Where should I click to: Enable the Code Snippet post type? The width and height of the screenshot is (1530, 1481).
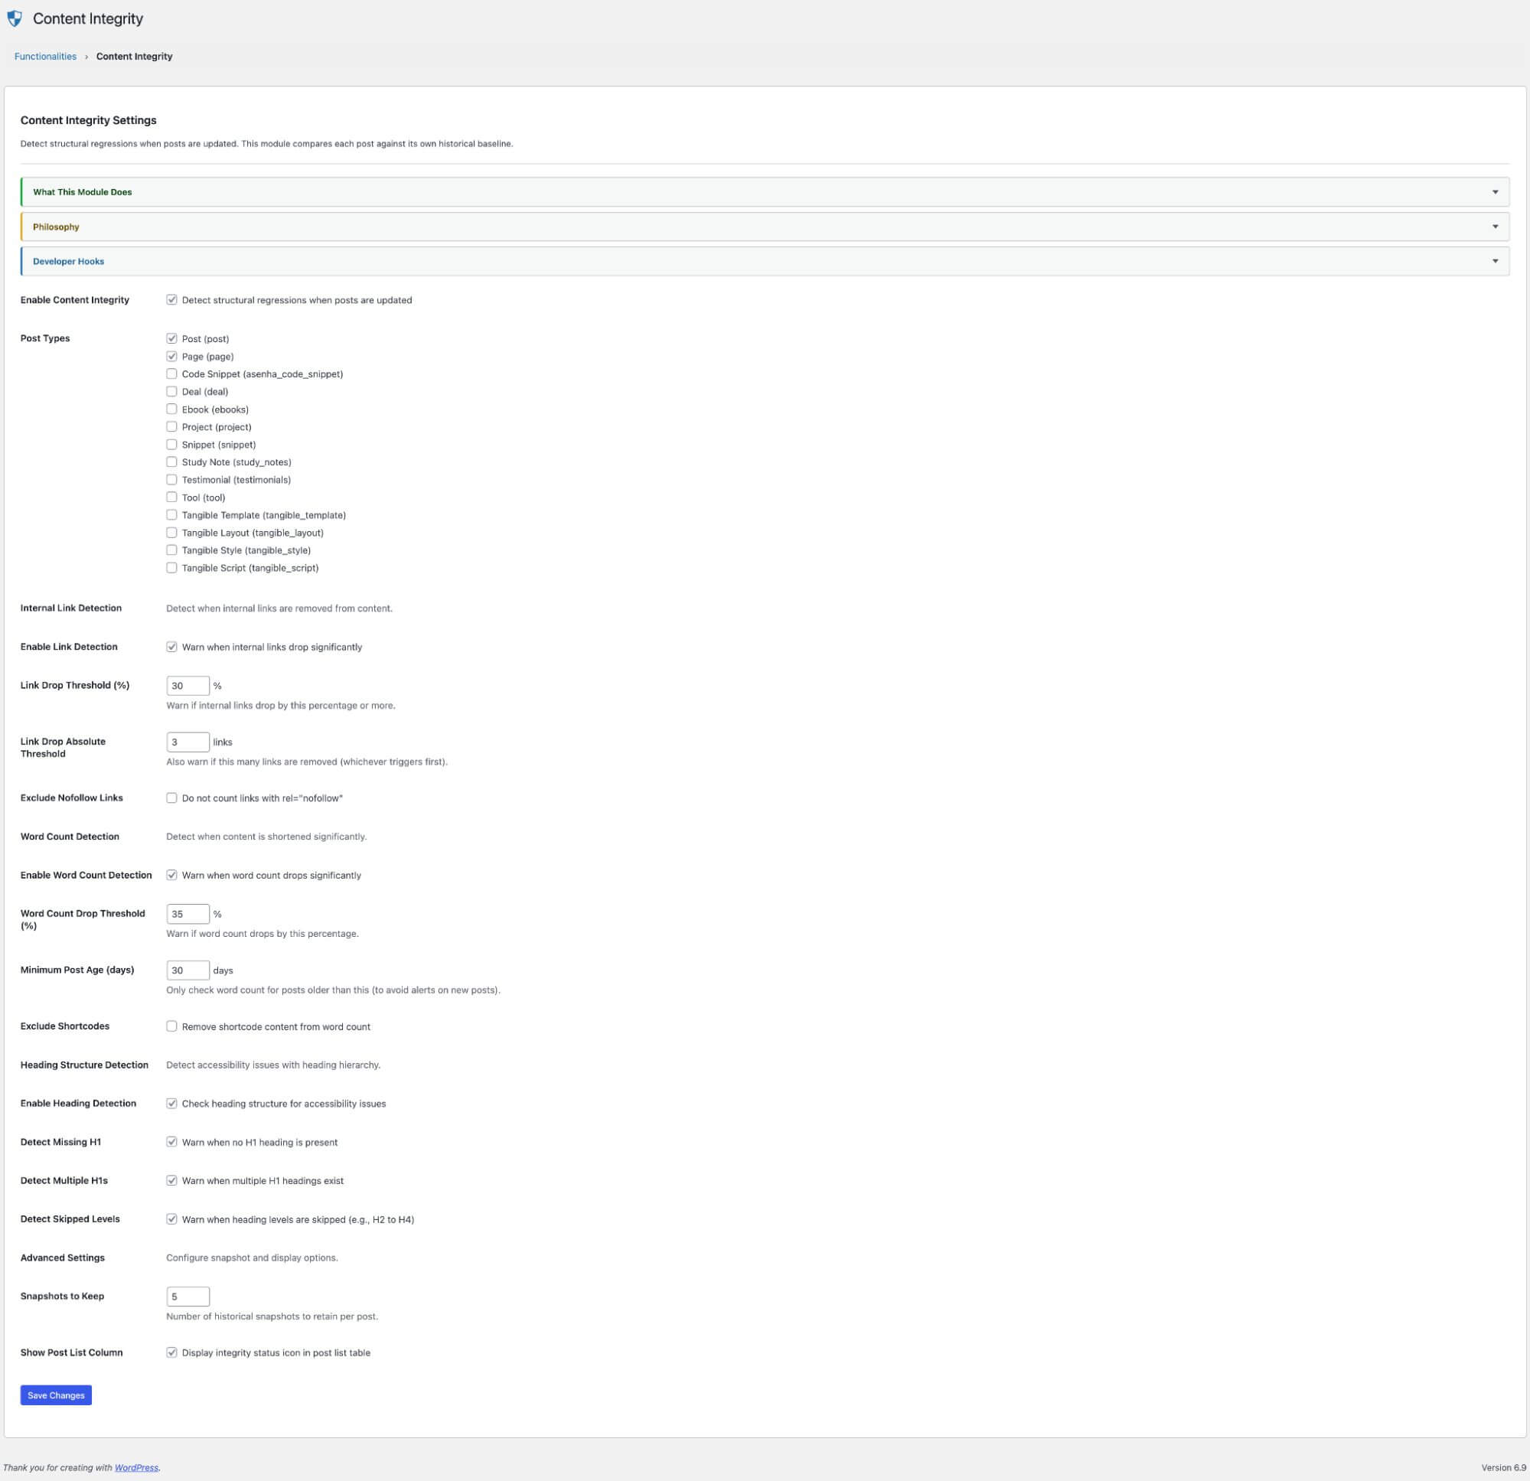171,374
